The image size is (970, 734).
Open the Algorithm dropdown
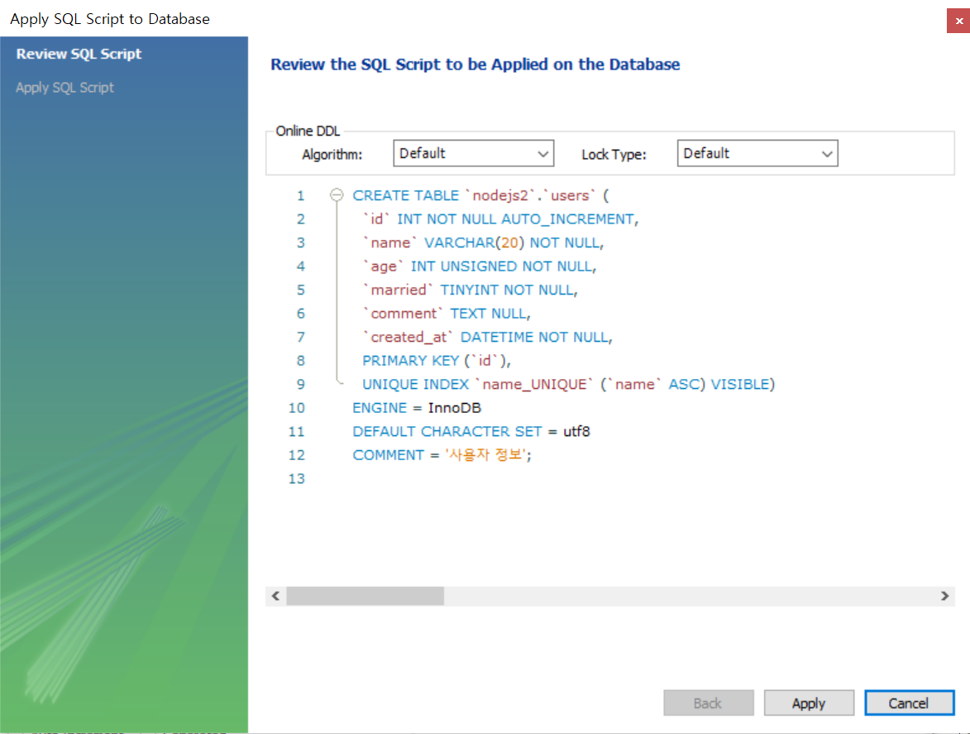[x=473, y=153]
